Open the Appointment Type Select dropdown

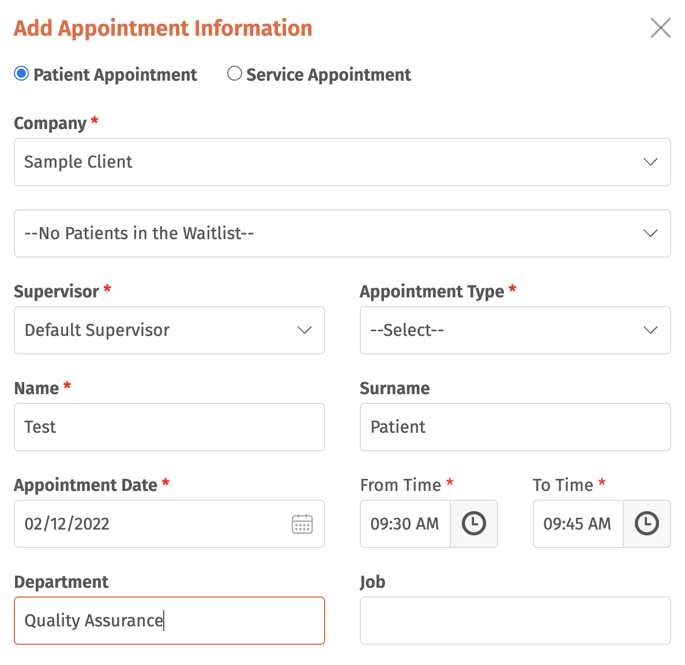pos(515,330)
